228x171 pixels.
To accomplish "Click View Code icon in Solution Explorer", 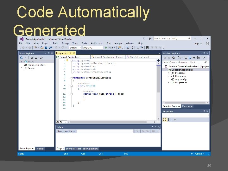I will click(204, 58).
